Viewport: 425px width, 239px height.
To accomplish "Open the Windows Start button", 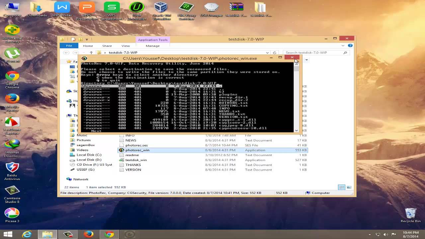I will [8, 234].
